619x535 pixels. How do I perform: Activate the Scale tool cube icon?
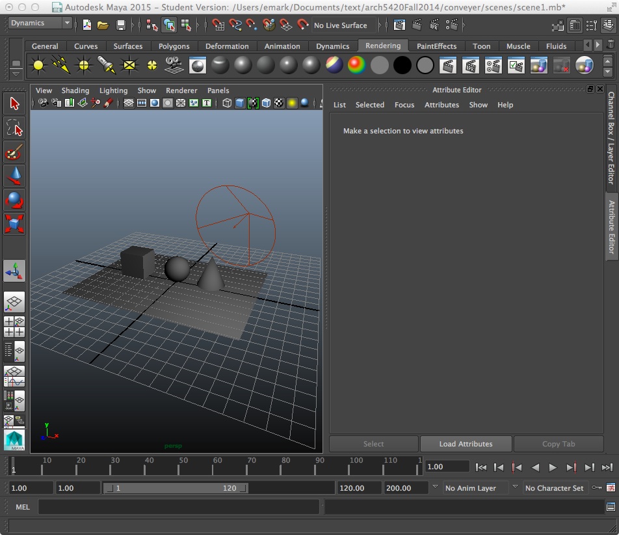14,224
